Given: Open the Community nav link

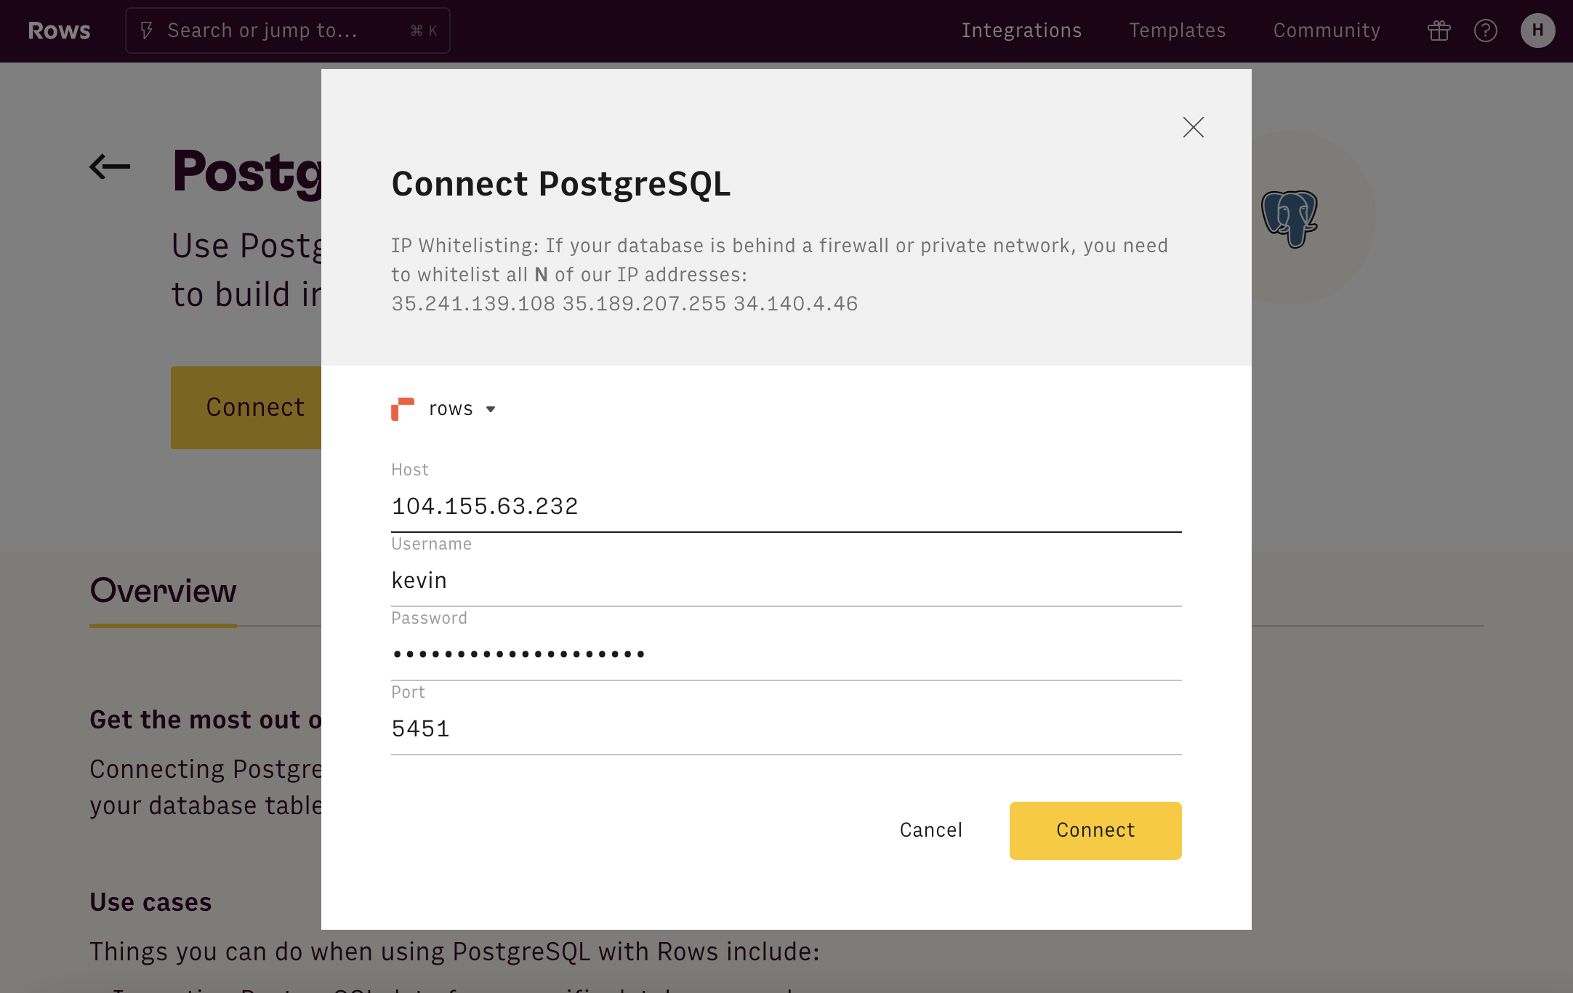Looking at the screenshot, I should (1327, 31).
